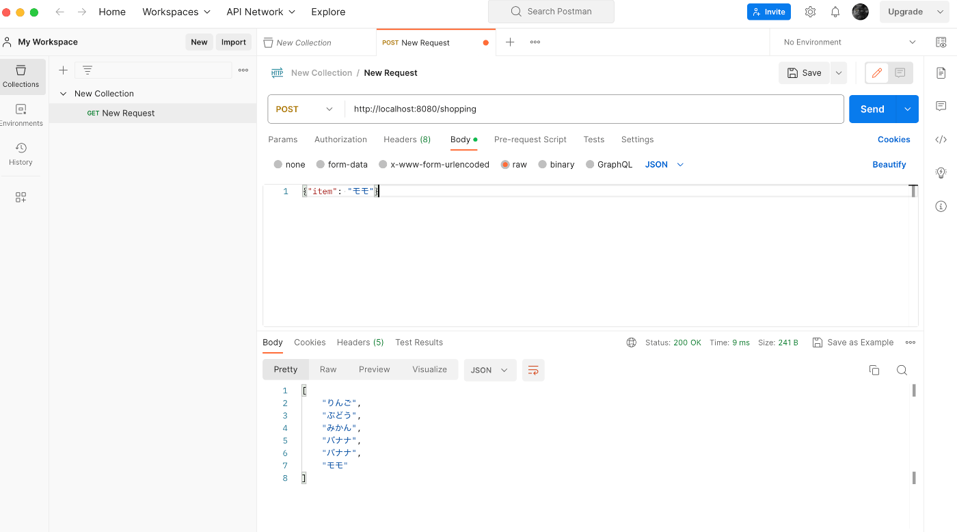This screenshot has height=532, width=957.
Task: Open the Comments icon in right sidebar
Action: [941, 106]
